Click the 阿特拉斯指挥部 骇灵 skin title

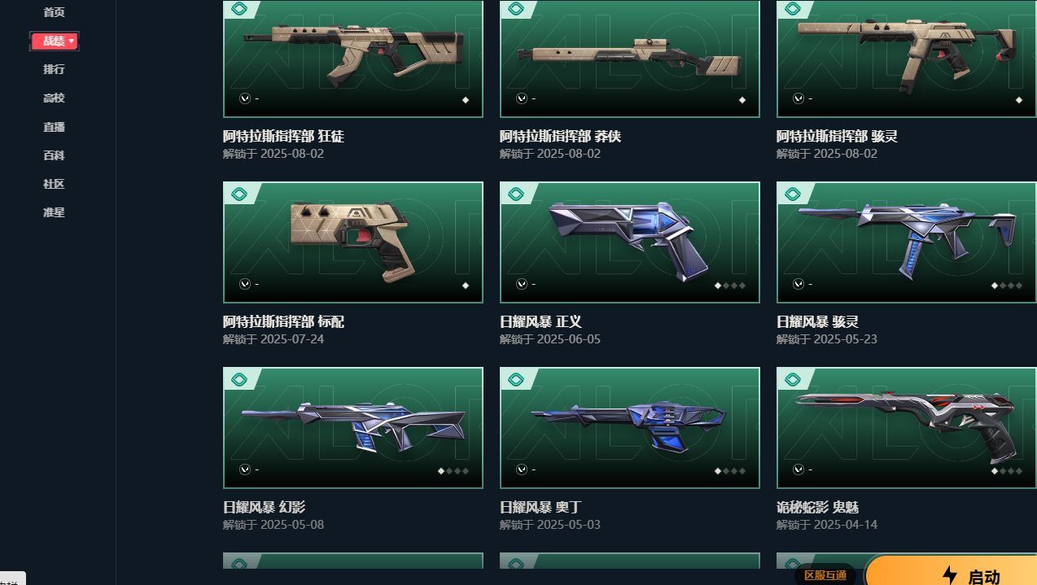click(x=837, y=136)
